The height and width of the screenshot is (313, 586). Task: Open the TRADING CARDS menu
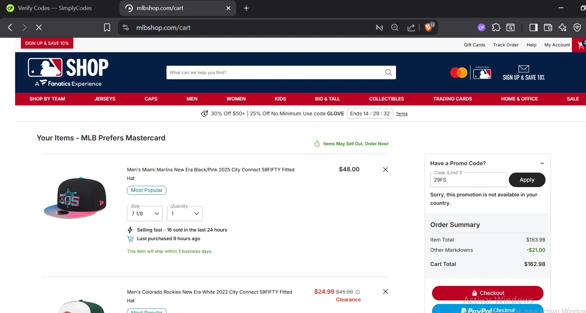click(x=452, y=99)
